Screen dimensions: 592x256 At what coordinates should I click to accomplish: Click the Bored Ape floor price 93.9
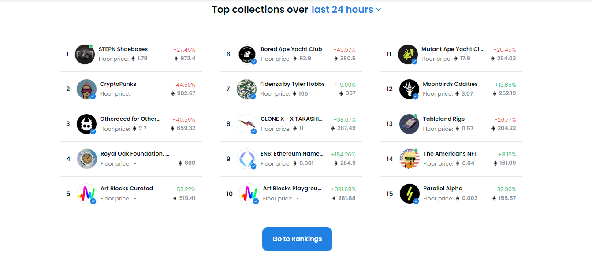305,59
